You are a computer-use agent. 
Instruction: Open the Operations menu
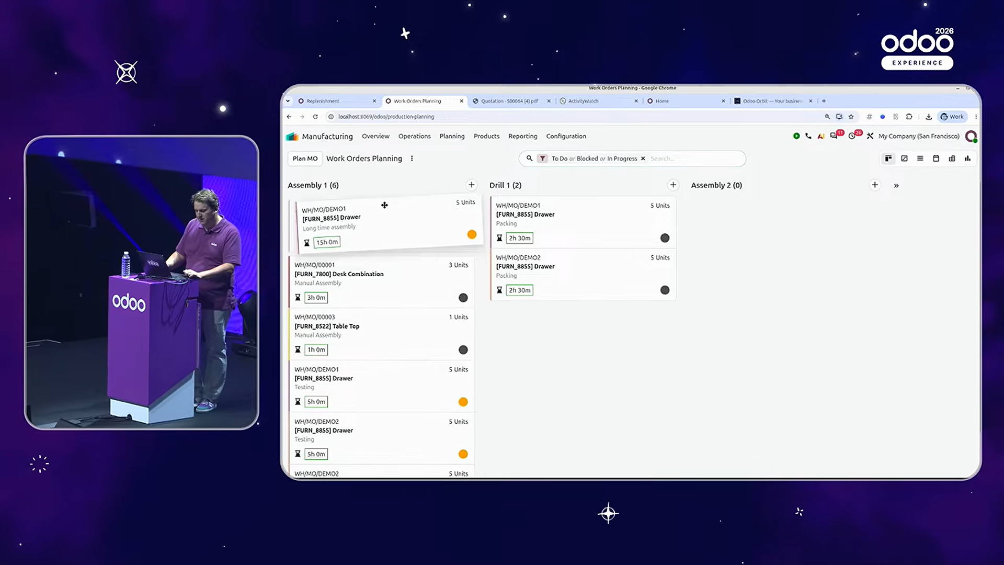414,136
